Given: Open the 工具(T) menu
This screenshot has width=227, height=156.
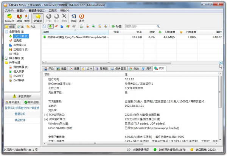Looking at the screenshot, I should (53, 11).
